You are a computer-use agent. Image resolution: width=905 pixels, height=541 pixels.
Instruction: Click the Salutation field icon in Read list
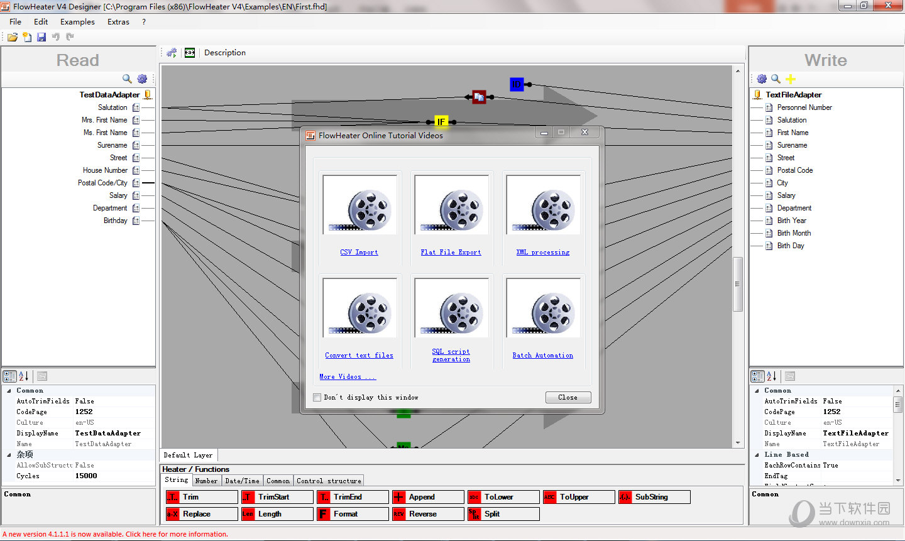click(x=136, y=107)
